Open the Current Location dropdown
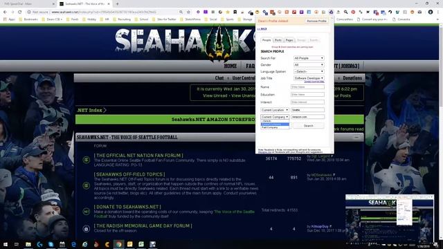The height and width of the screenshot is (249, 443). click(275, 110)
